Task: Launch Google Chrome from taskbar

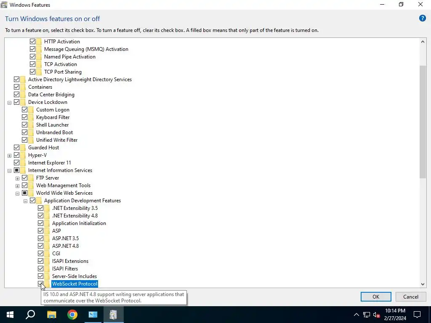Action: [x=72, y=315]
